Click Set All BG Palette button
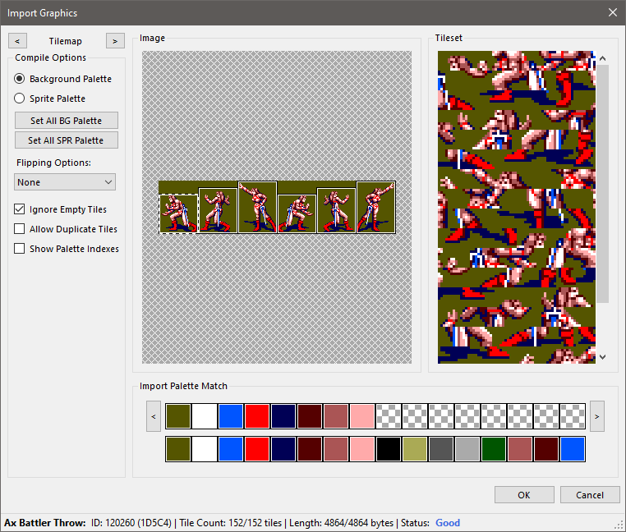 pyautogui.click(x=67, y=121)
